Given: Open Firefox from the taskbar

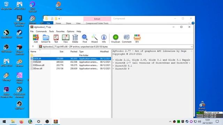Looking at the screenshot, I should (22, 122).
